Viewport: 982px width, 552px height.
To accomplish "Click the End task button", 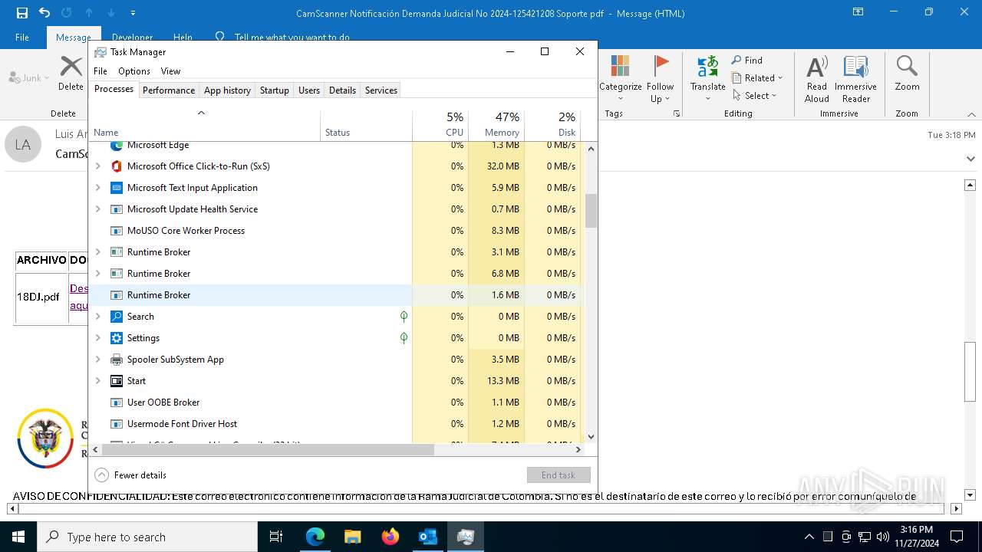I will click(559, 475).
